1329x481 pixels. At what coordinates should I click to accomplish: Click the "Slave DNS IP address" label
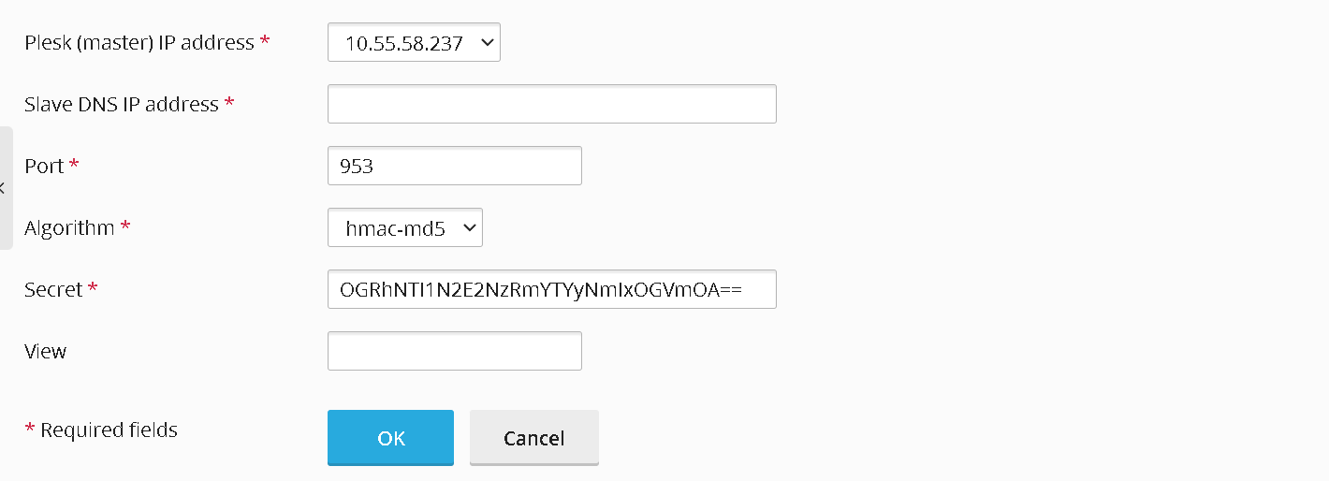(x=122, y=105)
